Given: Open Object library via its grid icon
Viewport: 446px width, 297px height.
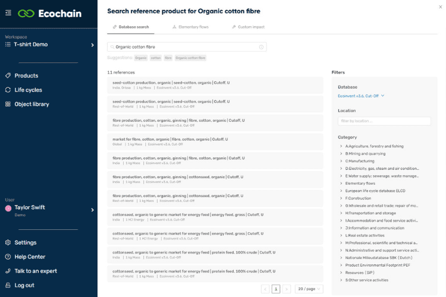Looking at the screenshot, I should (x=8, y=104).
